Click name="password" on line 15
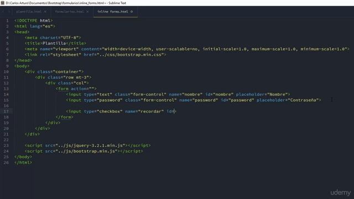The width and height of the screenshot is (354, 199). click(x=199, y=100)
